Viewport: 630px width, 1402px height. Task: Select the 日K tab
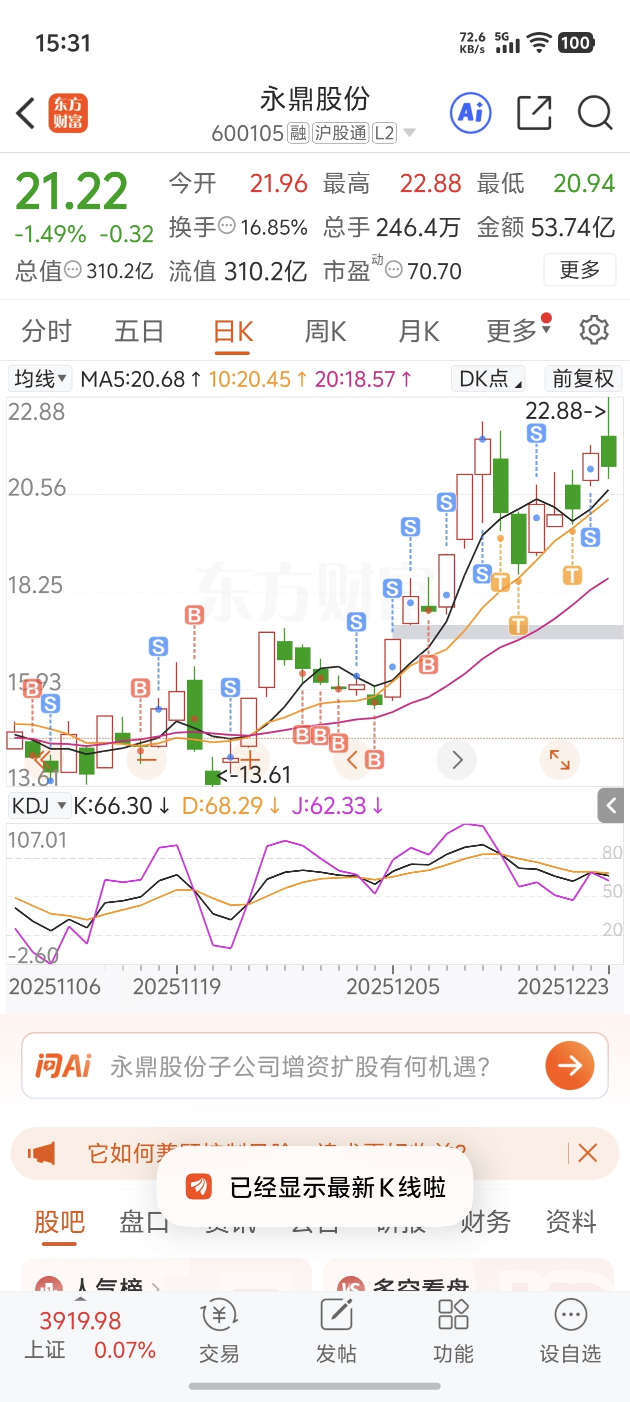[x=232, y=331]
